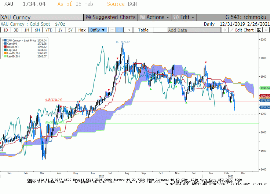Select the candlestick bar chart icon

[120, 30]
